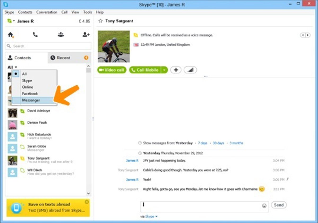Click the contact Search field
The width and height of the screenshot is (318, 223).
click(48, 46)
